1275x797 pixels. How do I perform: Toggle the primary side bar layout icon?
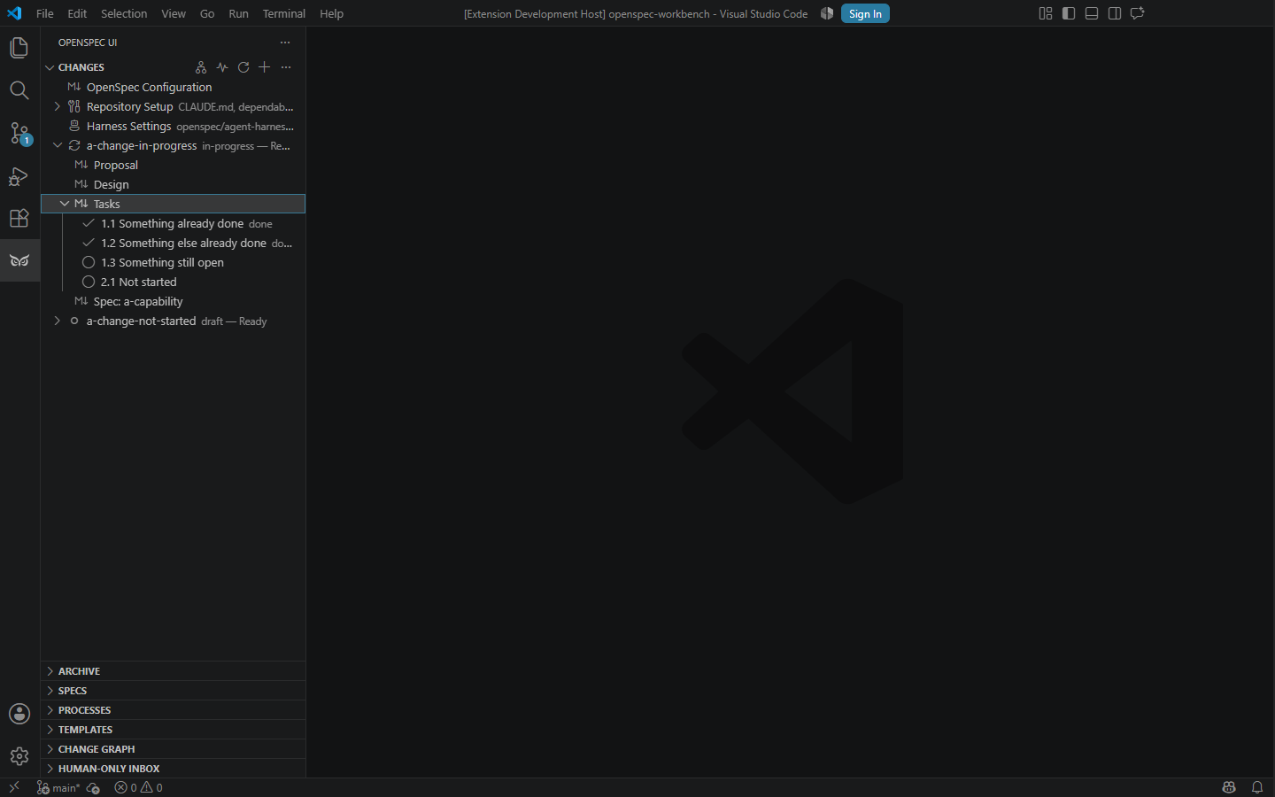tap(1069, 13)
